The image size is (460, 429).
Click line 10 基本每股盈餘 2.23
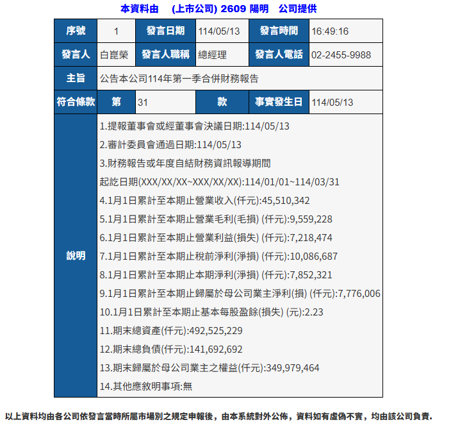point(211,312)
